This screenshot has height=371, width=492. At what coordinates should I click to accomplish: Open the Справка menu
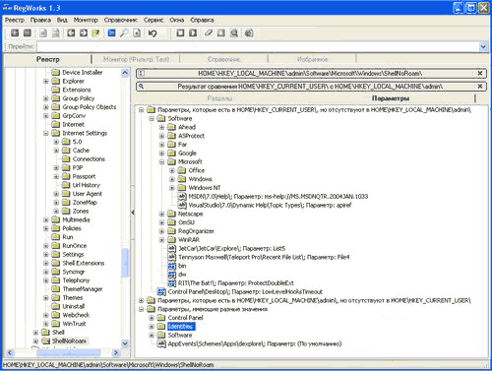click(202, 20)
